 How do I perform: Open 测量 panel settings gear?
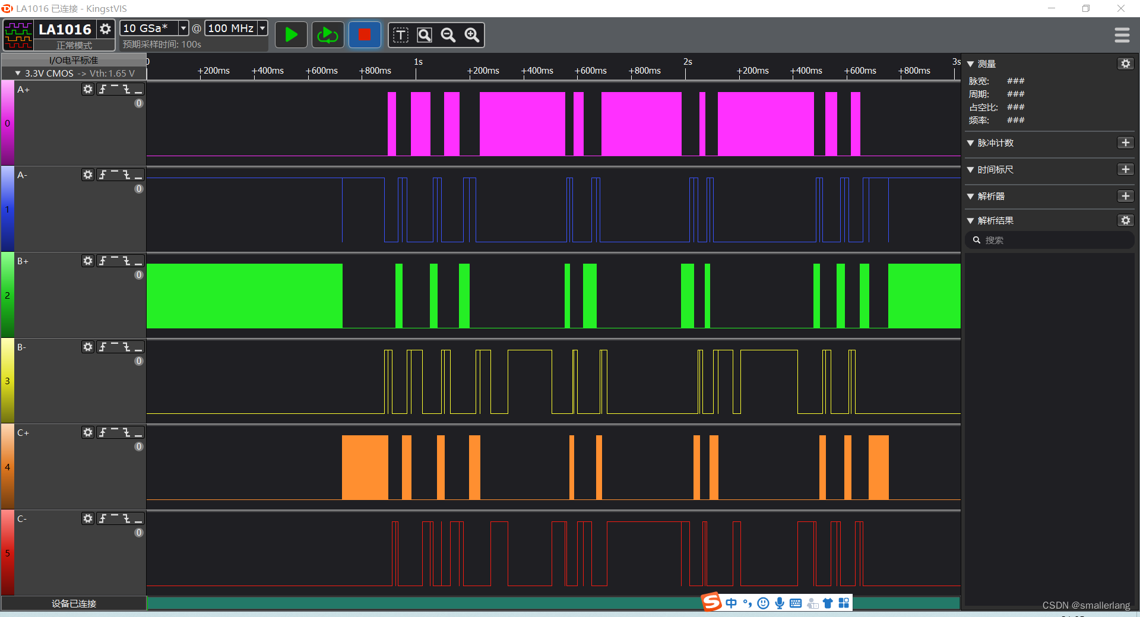[1126, 64]
